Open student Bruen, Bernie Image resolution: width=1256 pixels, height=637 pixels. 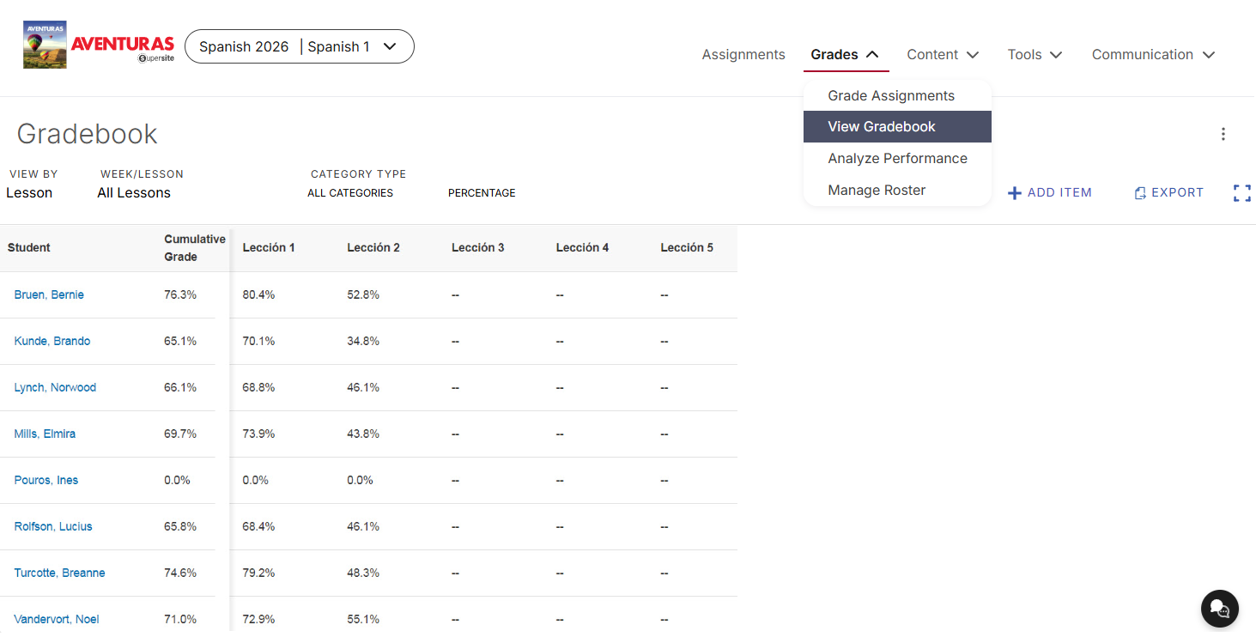coord(49,294)
